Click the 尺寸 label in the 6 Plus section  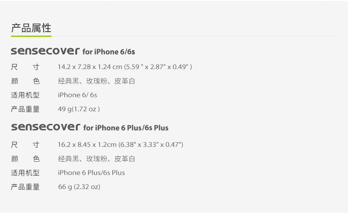click(25, 145)
